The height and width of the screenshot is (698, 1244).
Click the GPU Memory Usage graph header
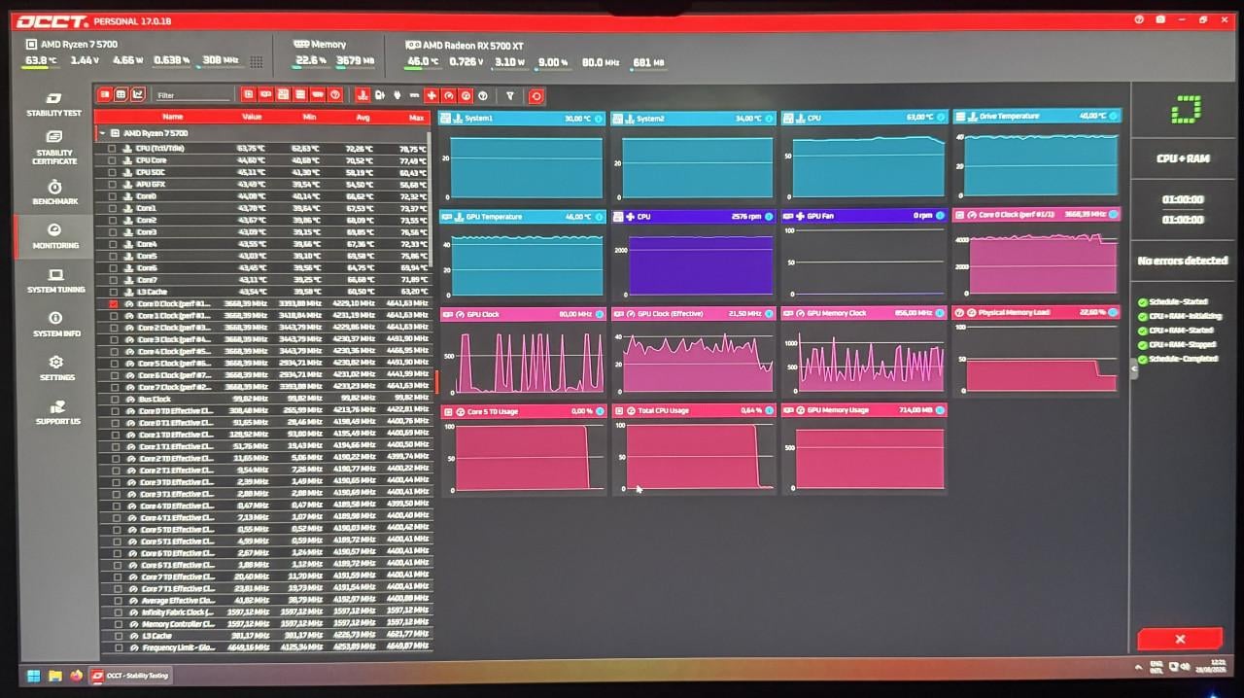864,410
